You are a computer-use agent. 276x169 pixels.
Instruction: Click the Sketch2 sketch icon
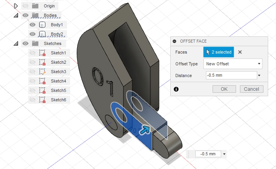pyautogui.click(x=42, y=62)
